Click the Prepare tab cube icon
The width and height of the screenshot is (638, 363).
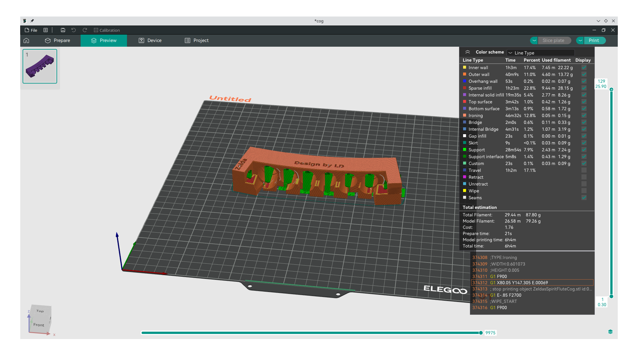(48, 40)
